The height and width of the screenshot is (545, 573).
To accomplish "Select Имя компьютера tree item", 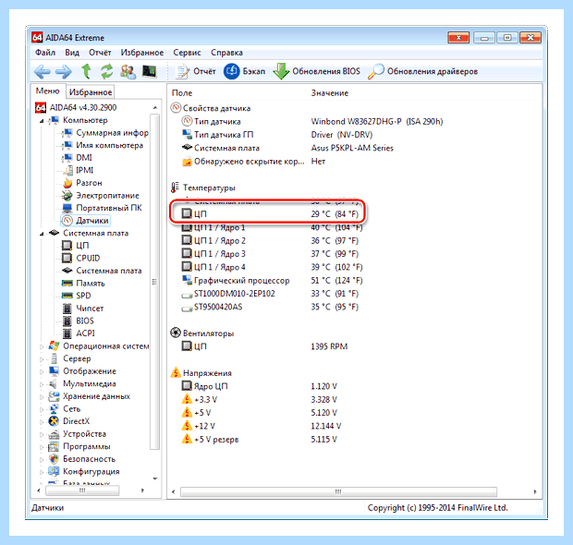I will coord(103,145).
